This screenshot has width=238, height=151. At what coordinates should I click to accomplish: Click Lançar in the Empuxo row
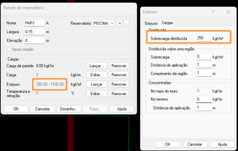click(97, 84)
